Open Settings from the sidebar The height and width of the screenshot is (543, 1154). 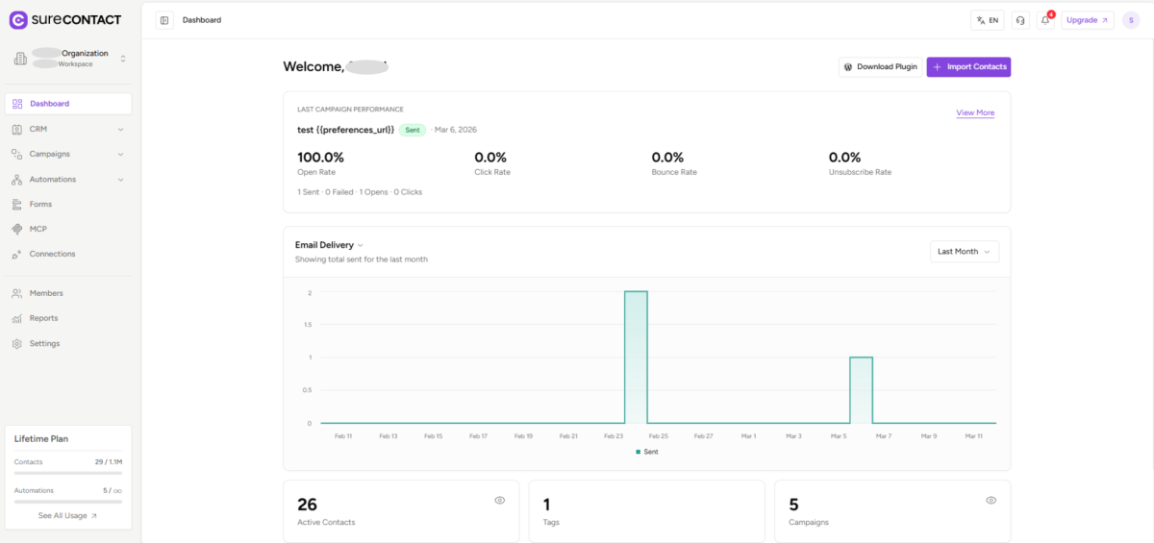[44, 343]
